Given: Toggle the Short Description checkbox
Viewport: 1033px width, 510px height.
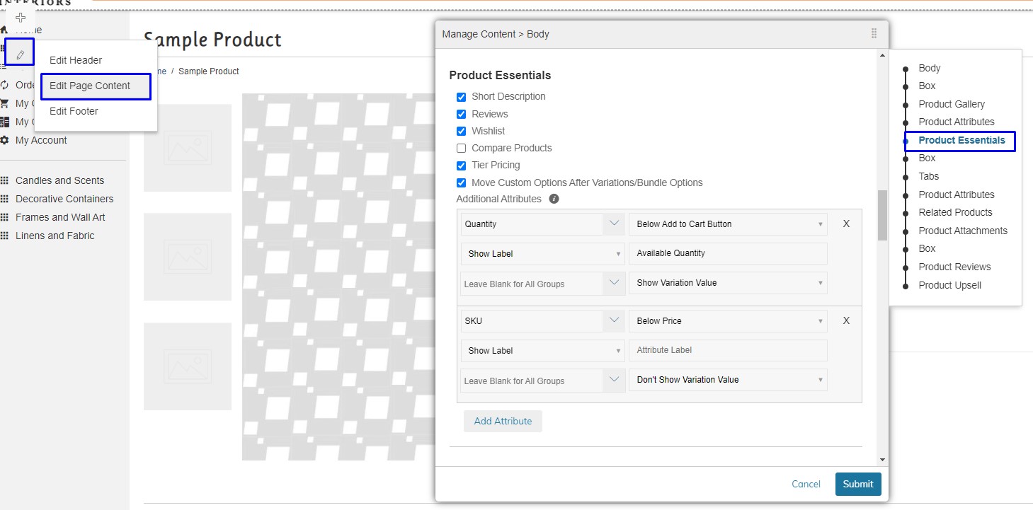Looking at the screenshot, I should click(461, 97).
